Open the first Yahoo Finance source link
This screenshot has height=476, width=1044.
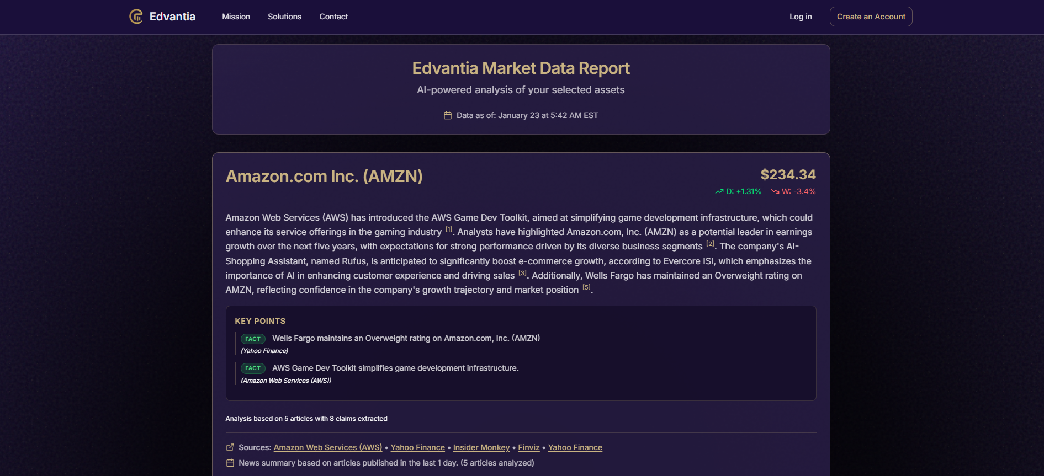click(x=418, y=447)
